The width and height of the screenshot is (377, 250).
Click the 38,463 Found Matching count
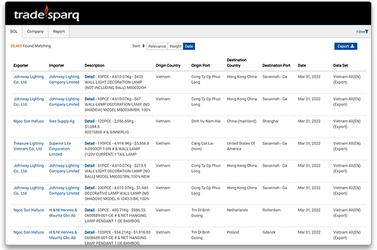(x=31, y=46)
